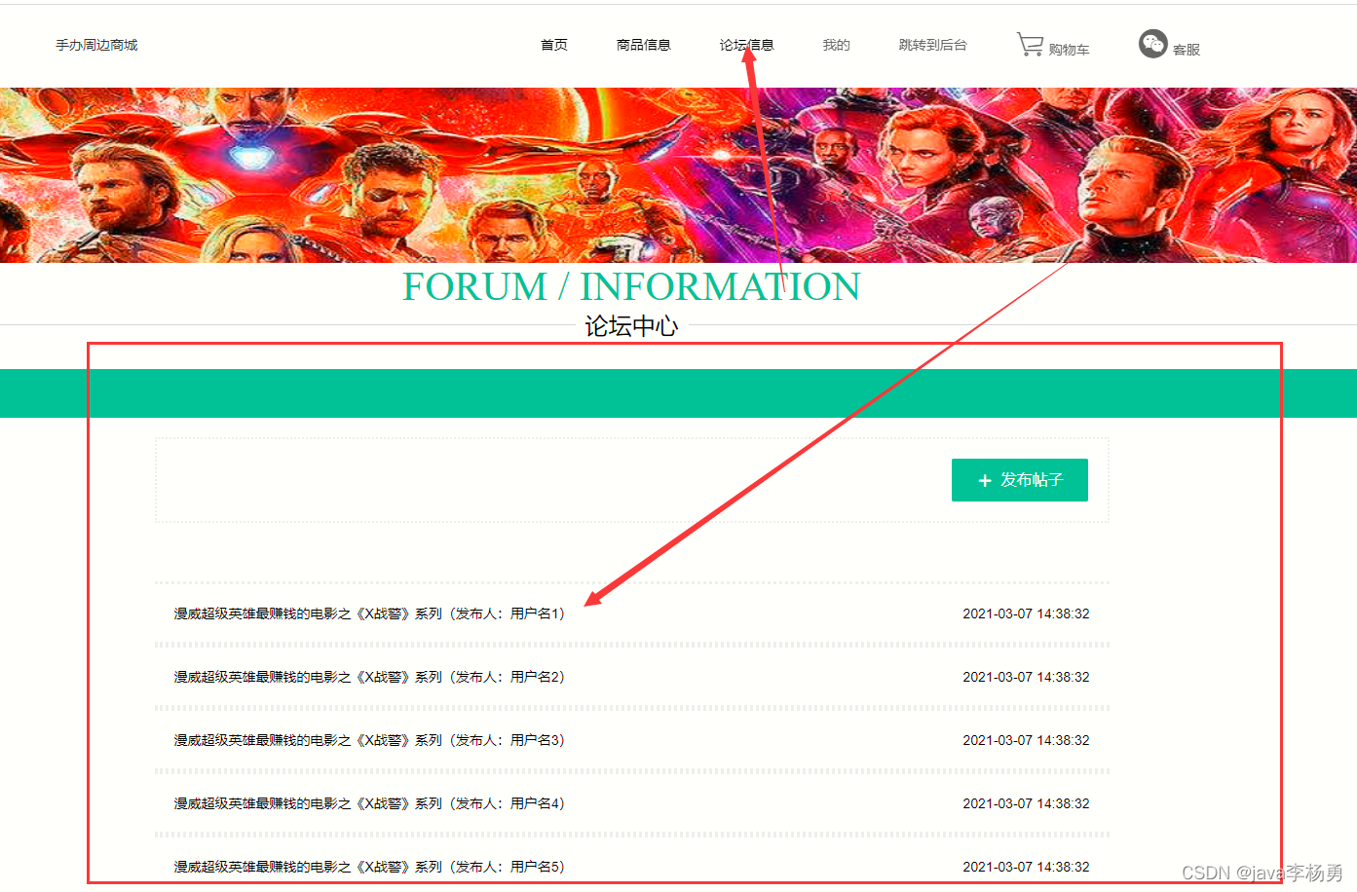Click the 论坛中心 subtitle

pos(631,326)
